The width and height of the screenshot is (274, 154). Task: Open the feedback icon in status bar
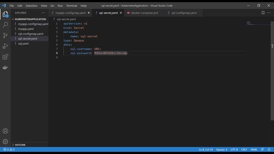coord(262,149)
